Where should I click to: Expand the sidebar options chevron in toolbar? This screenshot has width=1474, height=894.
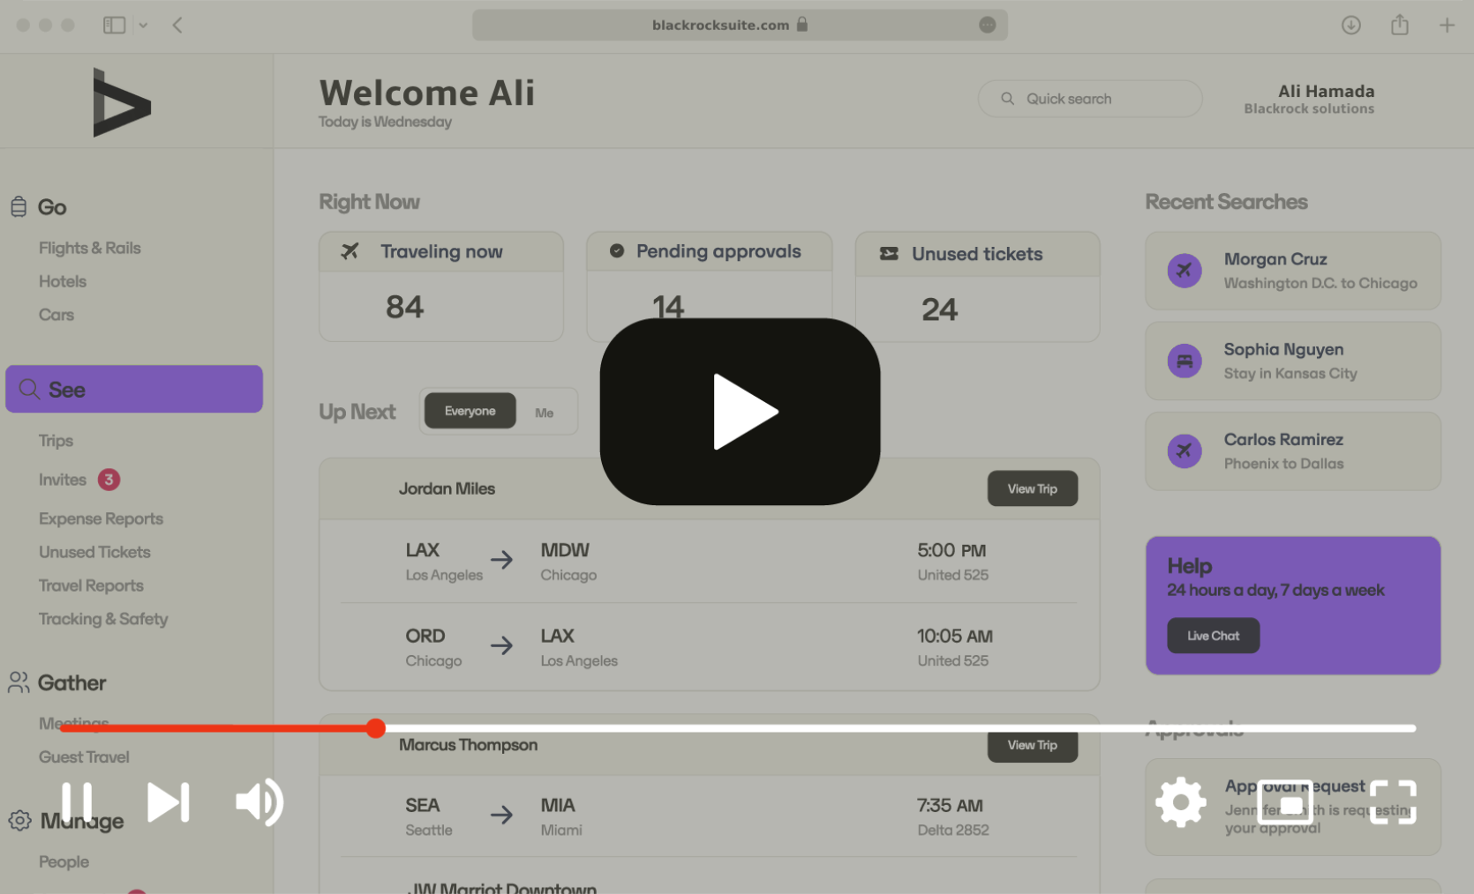[x=143, y=26]
